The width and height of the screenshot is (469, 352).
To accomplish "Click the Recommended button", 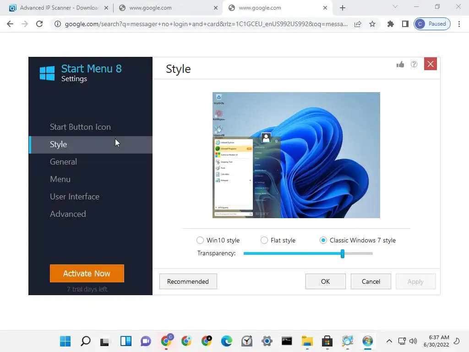I will click(x=188, y=281).
